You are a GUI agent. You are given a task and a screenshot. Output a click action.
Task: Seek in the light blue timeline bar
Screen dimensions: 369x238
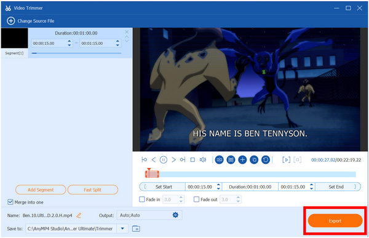coord(258,174)
